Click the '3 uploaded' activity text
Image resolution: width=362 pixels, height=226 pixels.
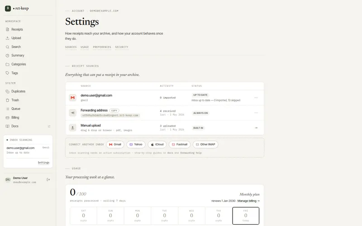click(x=167, y=126)
